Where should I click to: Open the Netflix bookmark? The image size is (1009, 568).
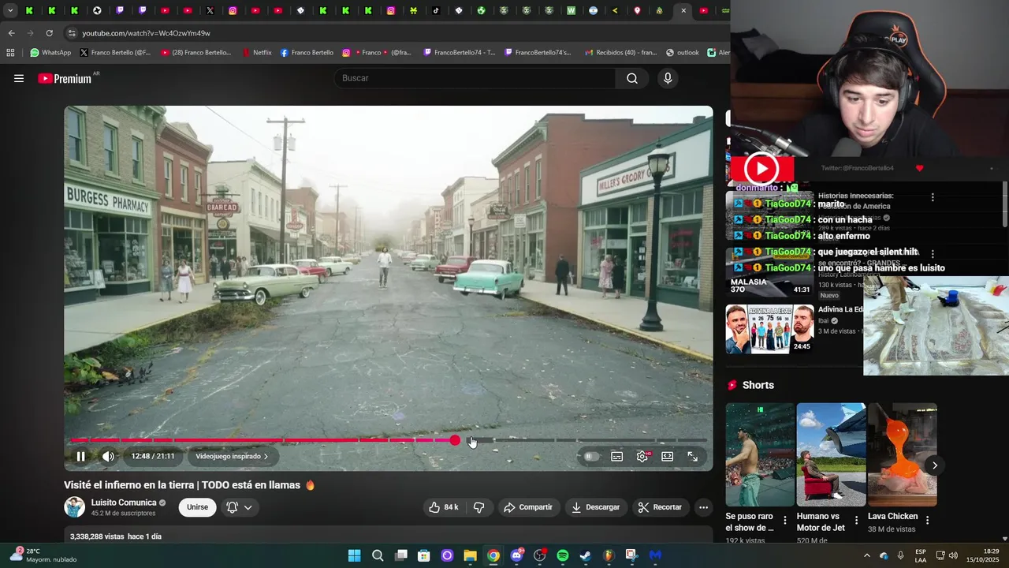(257, 53)
